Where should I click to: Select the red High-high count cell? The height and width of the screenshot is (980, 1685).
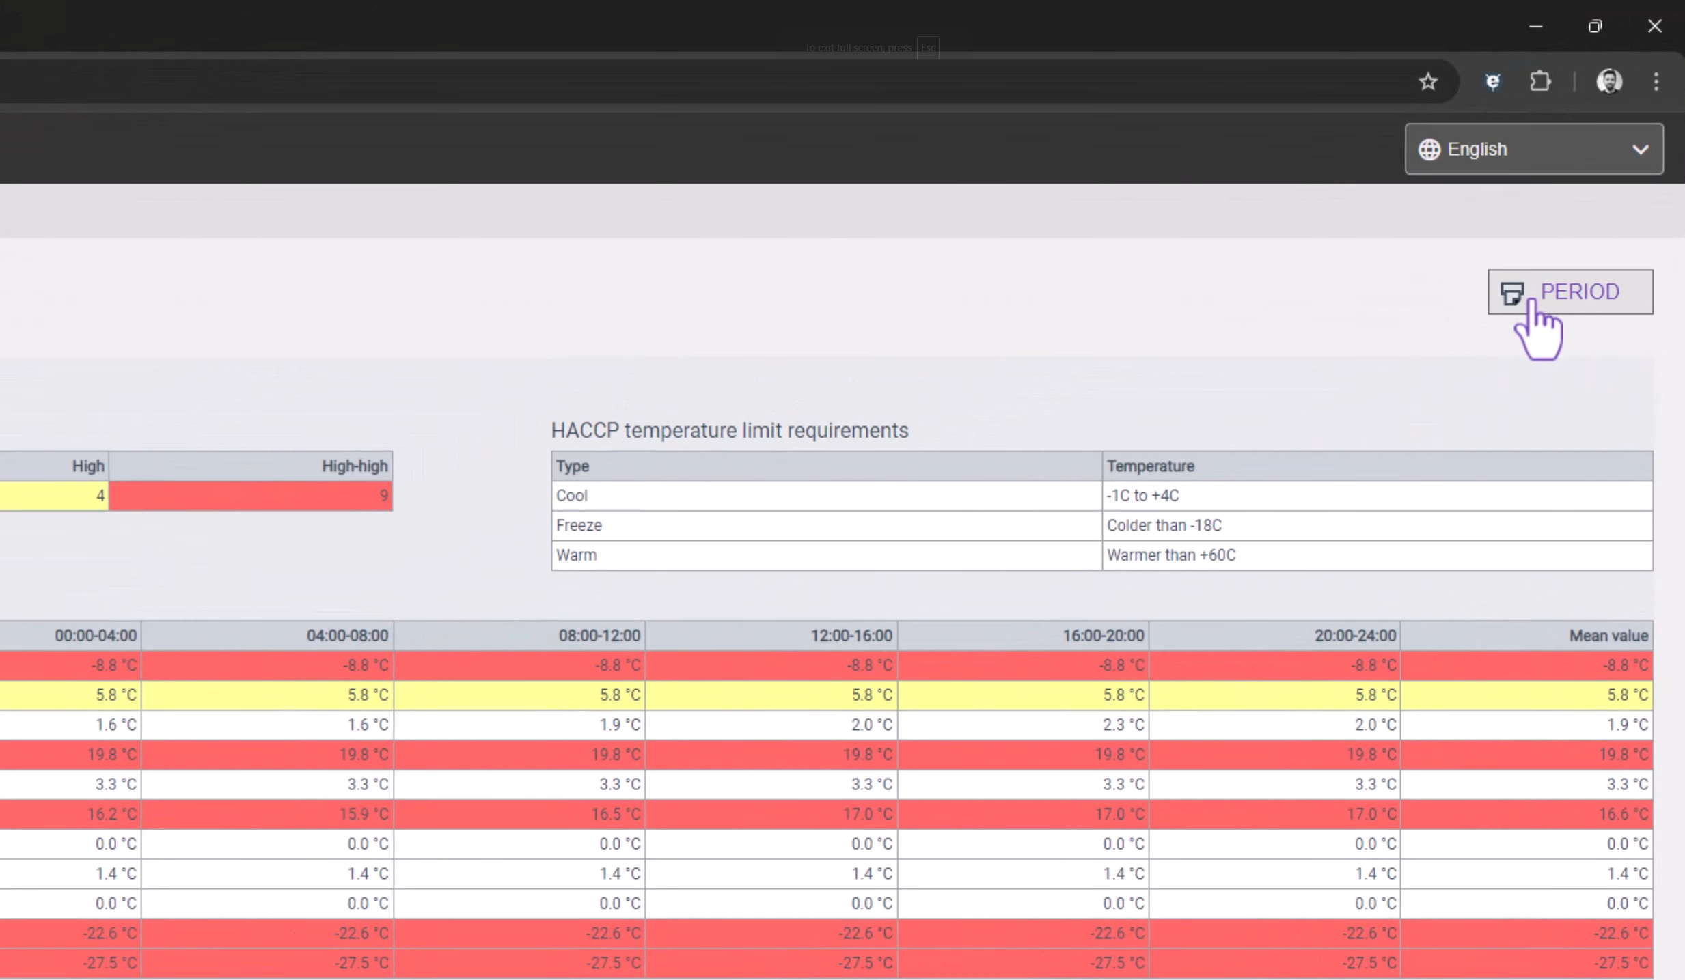point(251,496)
